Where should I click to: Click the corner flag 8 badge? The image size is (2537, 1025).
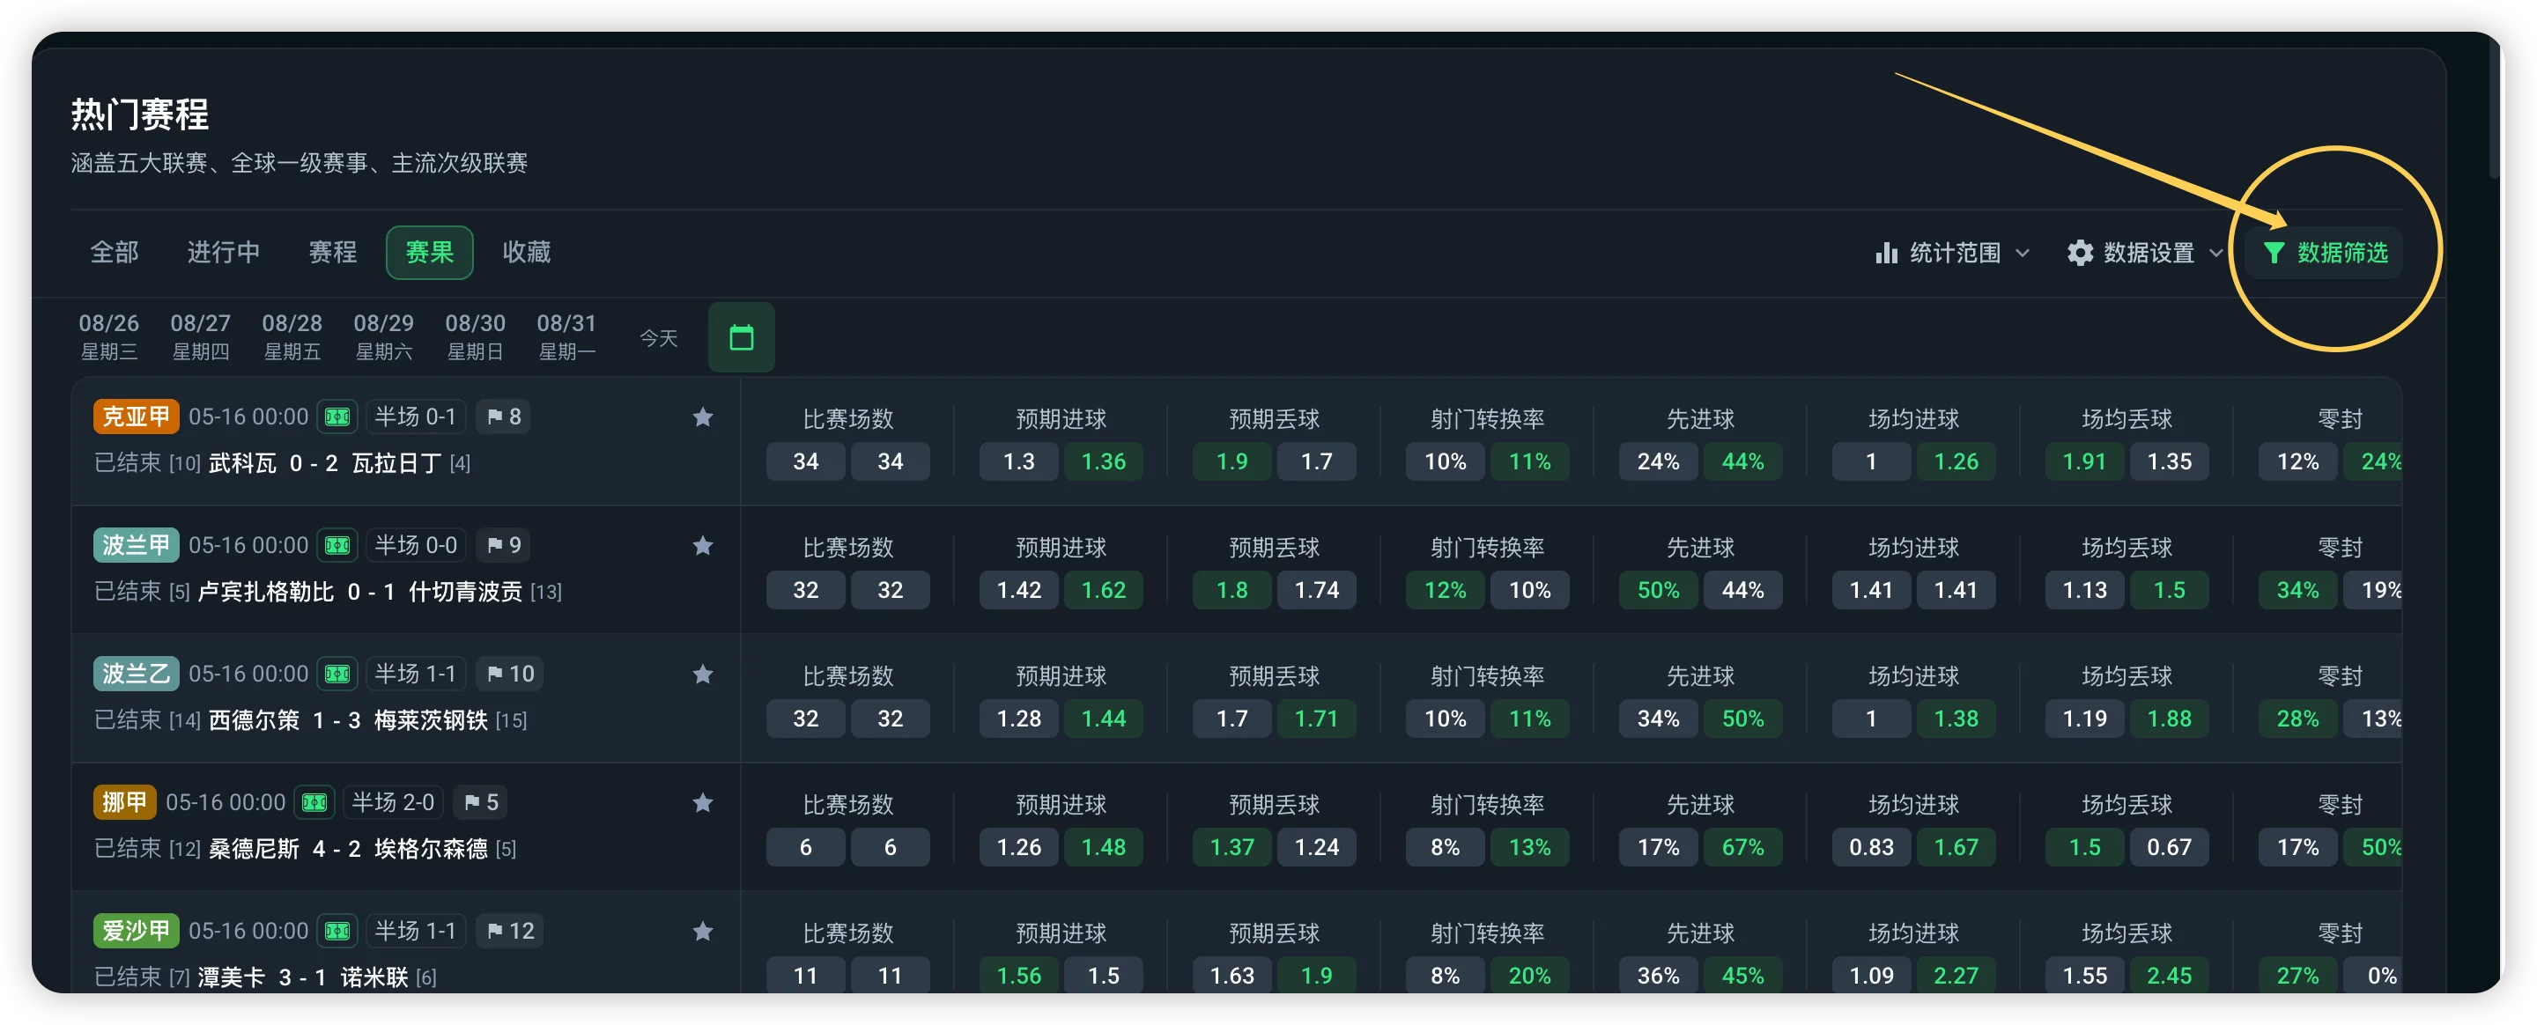[504, 417]
